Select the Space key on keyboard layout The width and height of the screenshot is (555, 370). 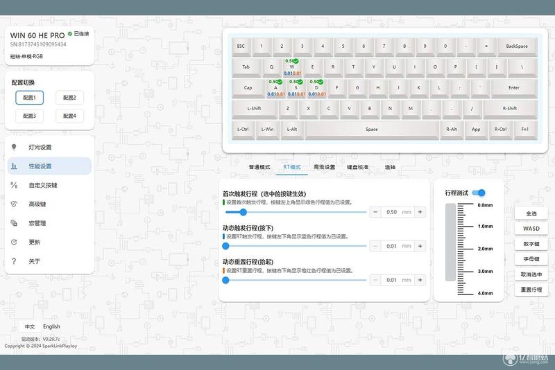372,130
